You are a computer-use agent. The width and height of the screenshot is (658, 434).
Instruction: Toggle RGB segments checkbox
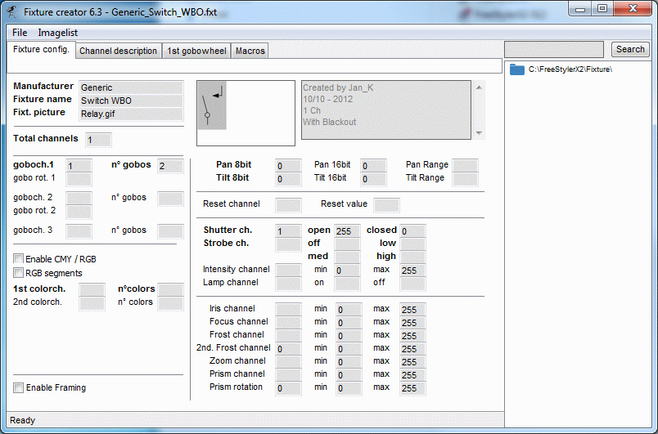point(18,273)
